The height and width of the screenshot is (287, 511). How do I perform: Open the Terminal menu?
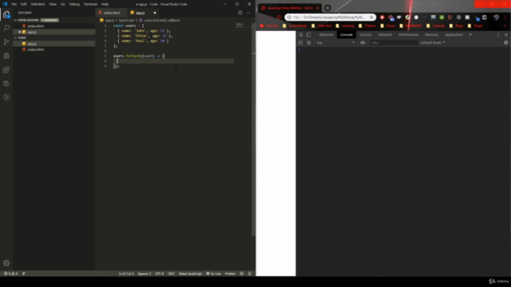(90, 4)
